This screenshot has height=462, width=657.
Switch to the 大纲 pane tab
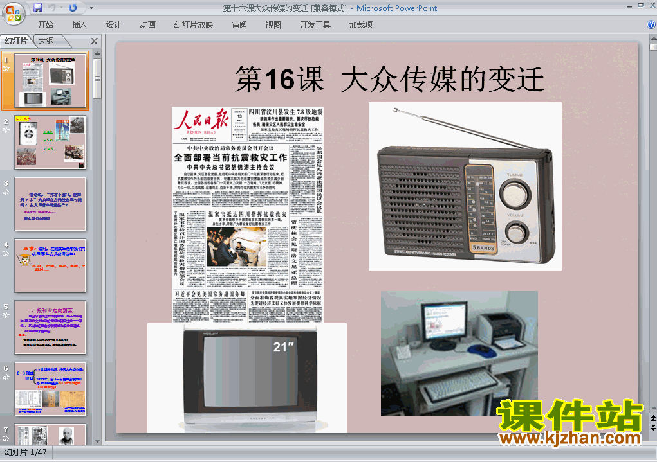click(x=46, y=40)
